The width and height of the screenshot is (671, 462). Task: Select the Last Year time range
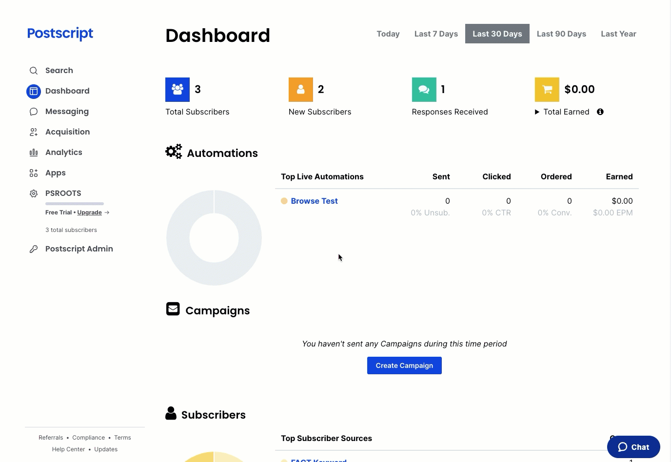[618, 34]
